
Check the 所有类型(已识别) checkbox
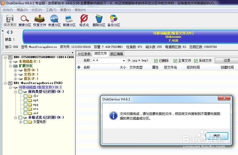[x=20, y=91]
